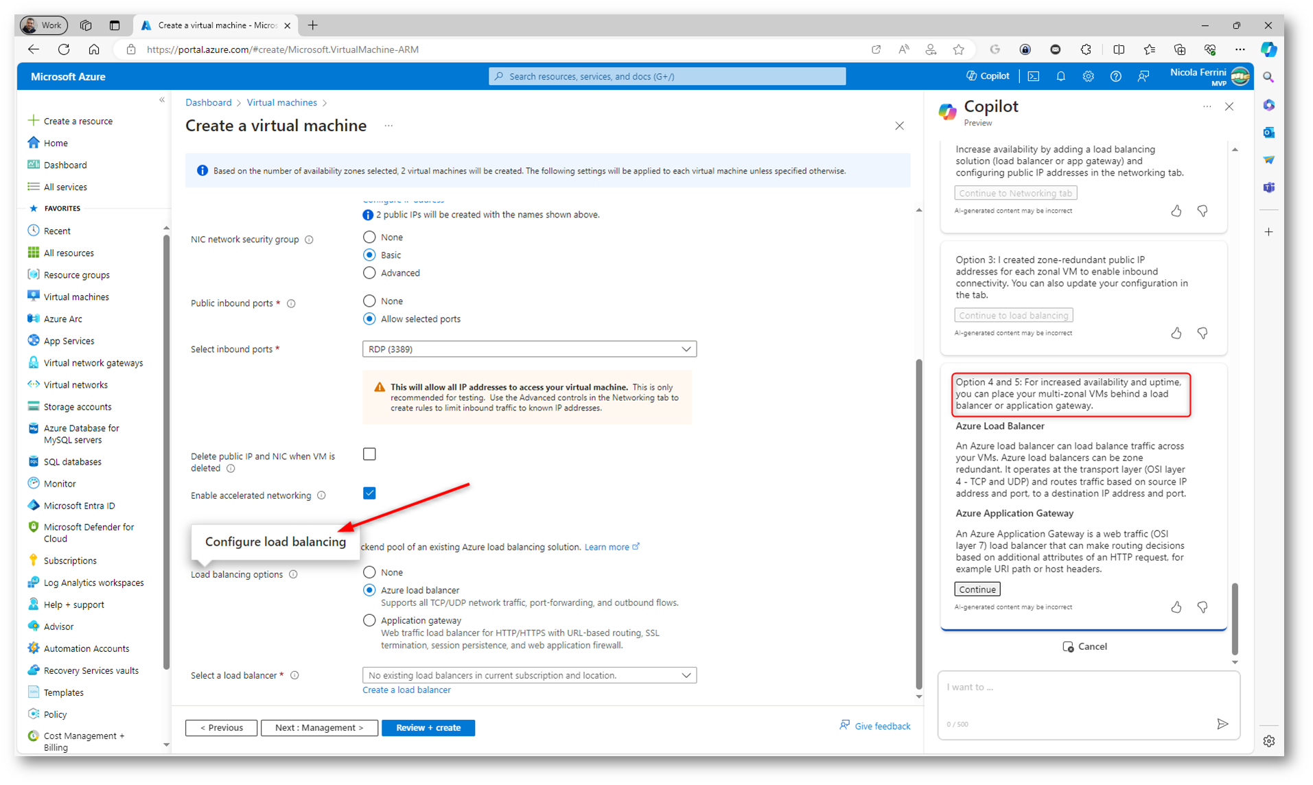This screenshot has height=785, width=1313.
Task: Like the Option 3 Copilot response
Action: coord(1176,333)
